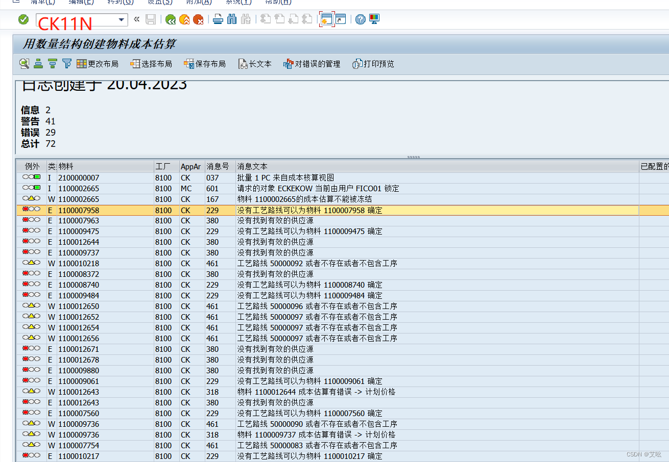This screenshot has height=462, width=669.
Task: Confirm entry with the green checkmark icon
Action: 23,19
